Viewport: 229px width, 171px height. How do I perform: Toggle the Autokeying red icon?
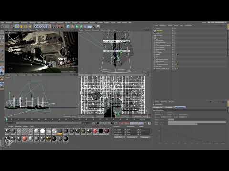pos(124,123)
